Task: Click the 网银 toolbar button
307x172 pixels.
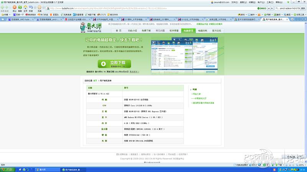Action: (x=268, y=15)
